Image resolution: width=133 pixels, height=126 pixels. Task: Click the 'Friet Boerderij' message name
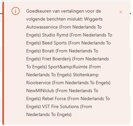(x=56, y=59)
